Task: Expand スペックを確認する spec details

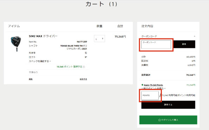Action: coord(40,61)
